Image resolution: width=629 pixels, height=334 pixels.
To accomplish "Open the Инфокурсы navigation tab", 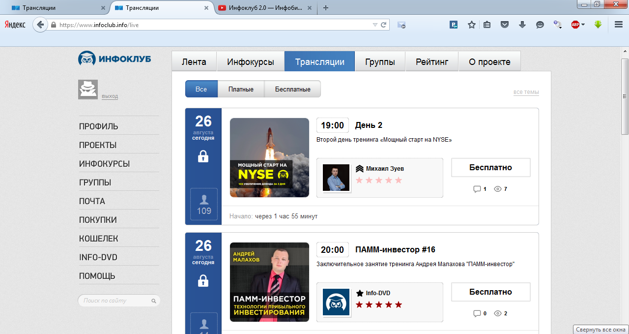I will pos(251,62).
